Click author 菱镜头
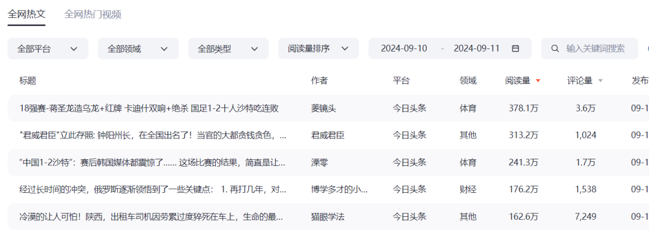 pos(323,108)
